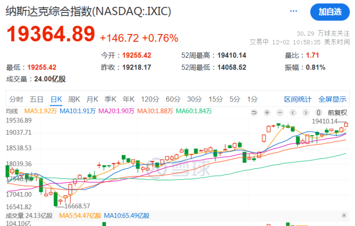Pan chart left with the left chevron
355x226 pixels.
(x=293, y=113)
